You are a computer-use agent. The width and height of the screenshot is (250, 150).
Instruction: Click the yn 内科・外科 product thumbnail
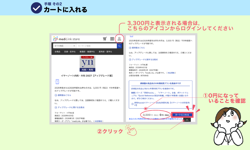tap(87, 64)
